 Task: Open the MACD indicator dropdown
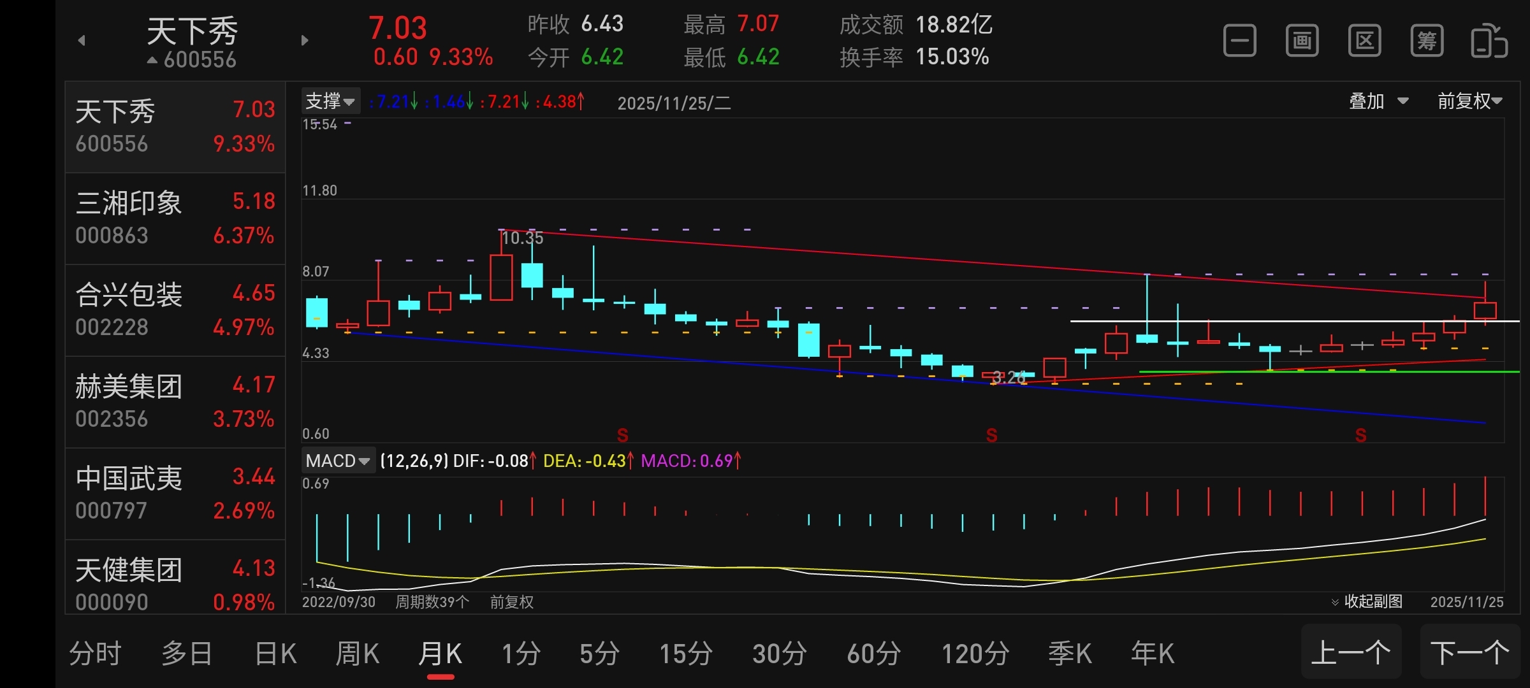(x=338, y=461)
